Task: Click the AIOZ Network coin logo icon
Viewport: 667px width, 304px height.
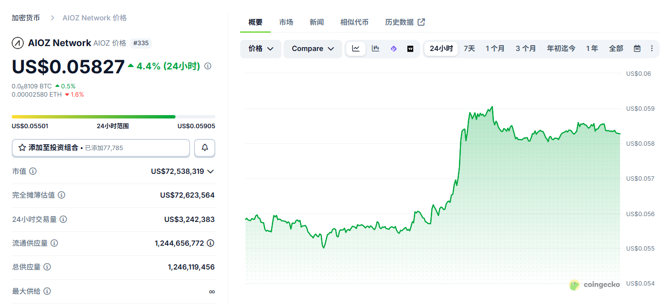Action: coord(18,43)
